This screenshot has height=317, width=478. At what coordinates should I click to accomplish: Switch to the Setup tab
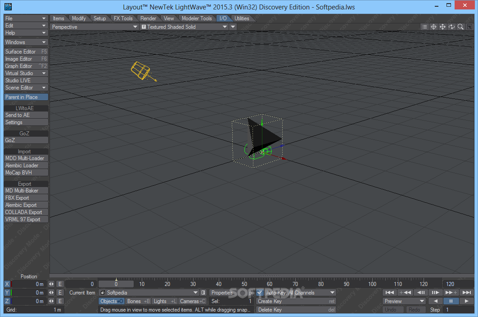coord(99,18)
